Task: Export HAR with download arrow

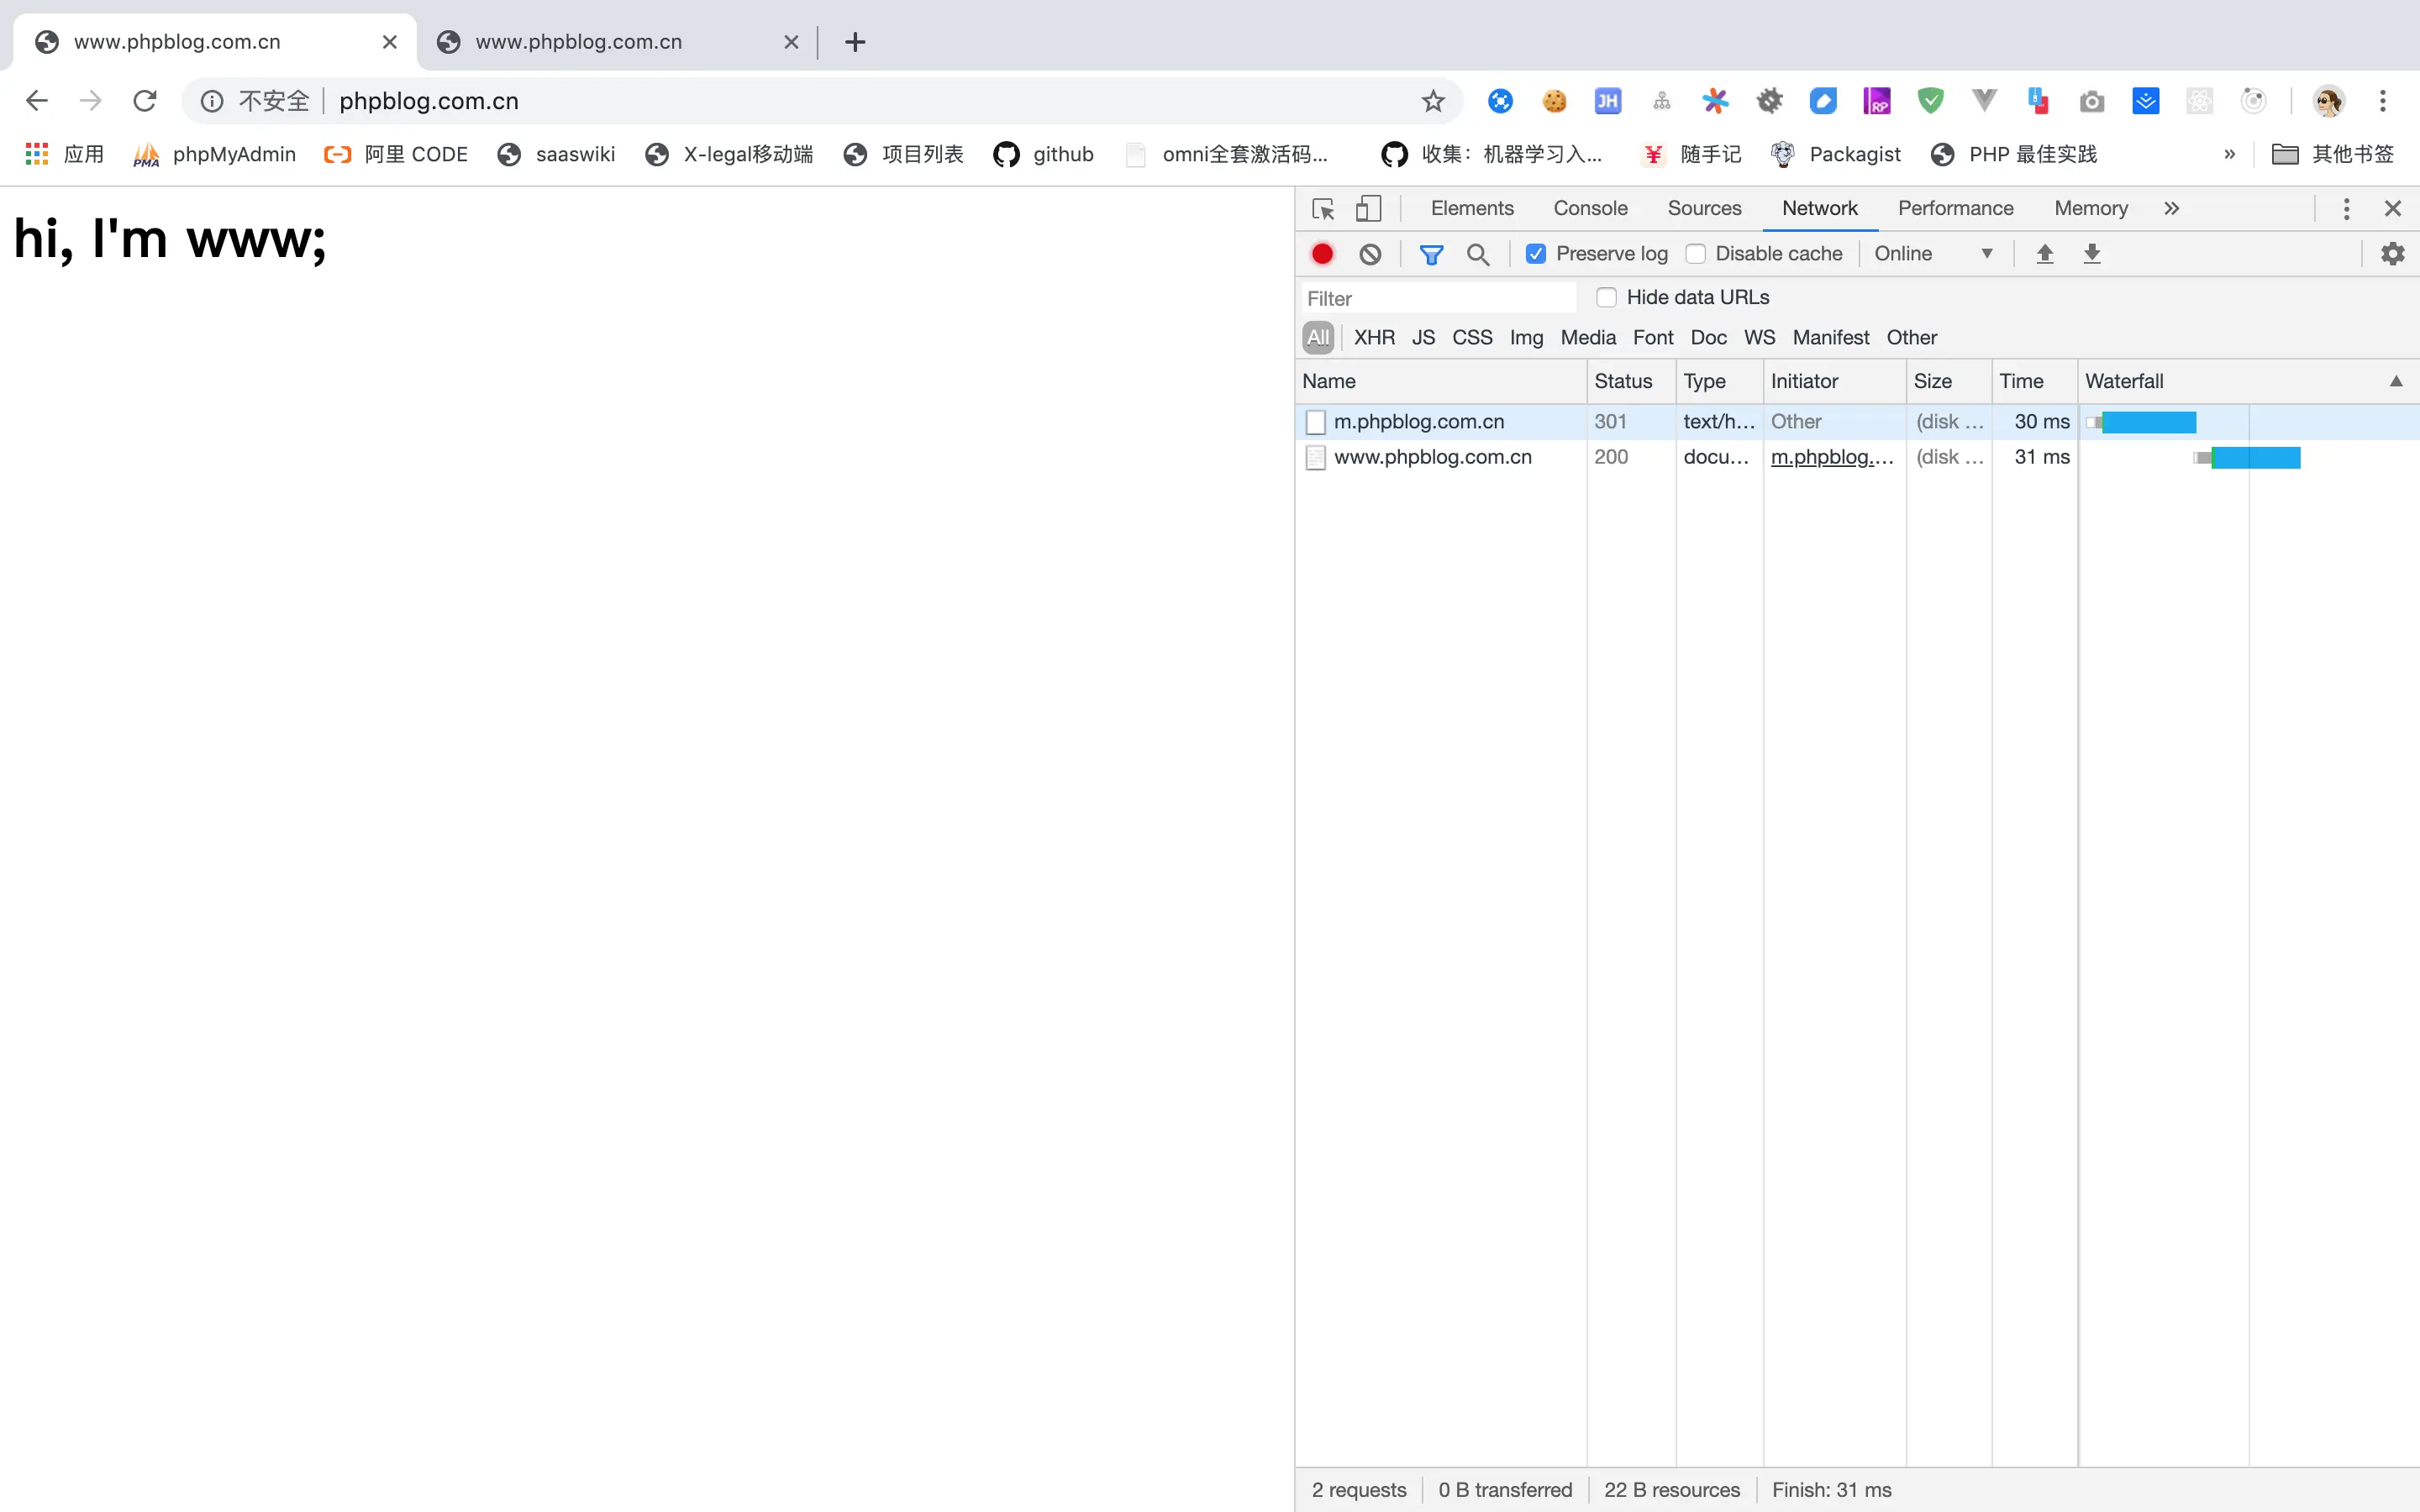Action: click(x=2092, y=254)
